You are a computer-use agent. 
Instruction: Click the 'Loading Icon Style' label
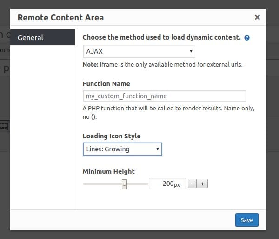coord(112,136)
